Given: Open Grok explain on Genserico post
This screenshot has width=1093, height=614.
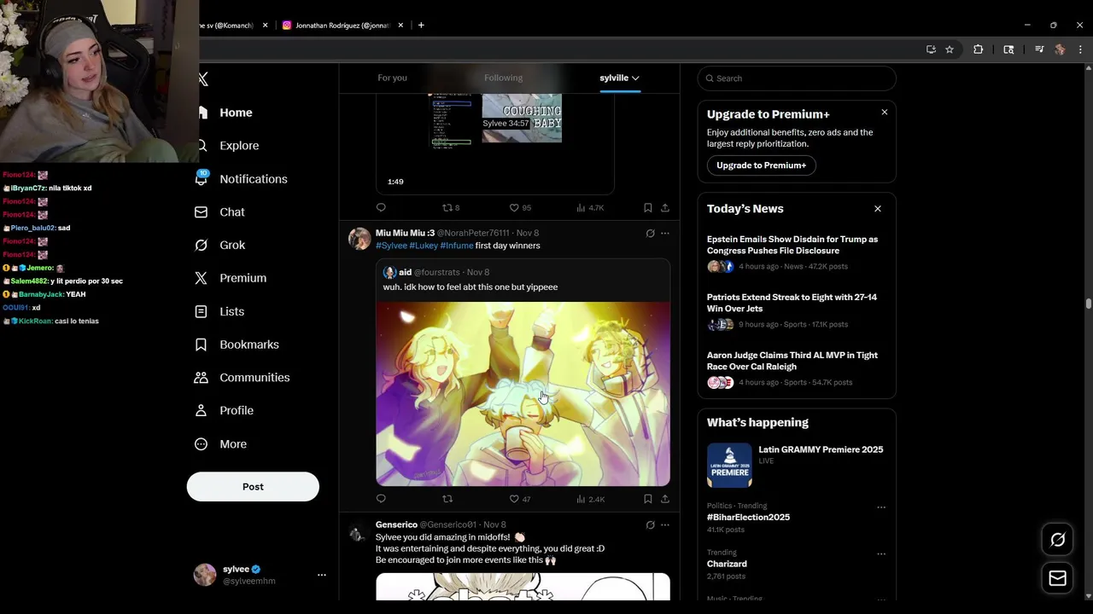Looking at the screenshot, I should [x=650, y=525].
